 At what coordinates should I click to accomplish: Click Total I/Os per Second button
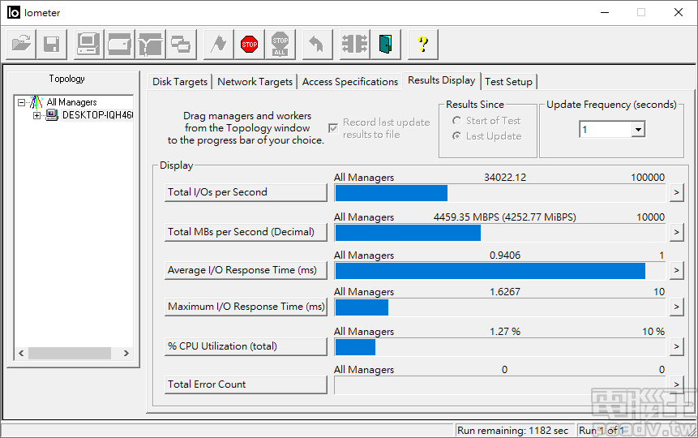tap(246, 192)
